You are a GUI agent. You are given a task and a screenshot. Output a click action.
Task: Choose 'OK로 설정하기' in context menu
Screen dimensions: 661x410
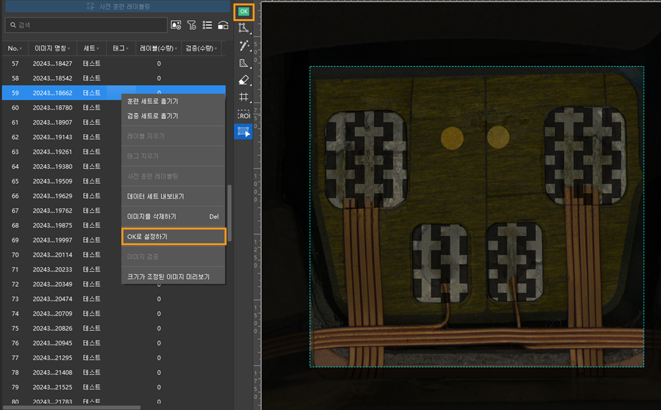point(173,236)
